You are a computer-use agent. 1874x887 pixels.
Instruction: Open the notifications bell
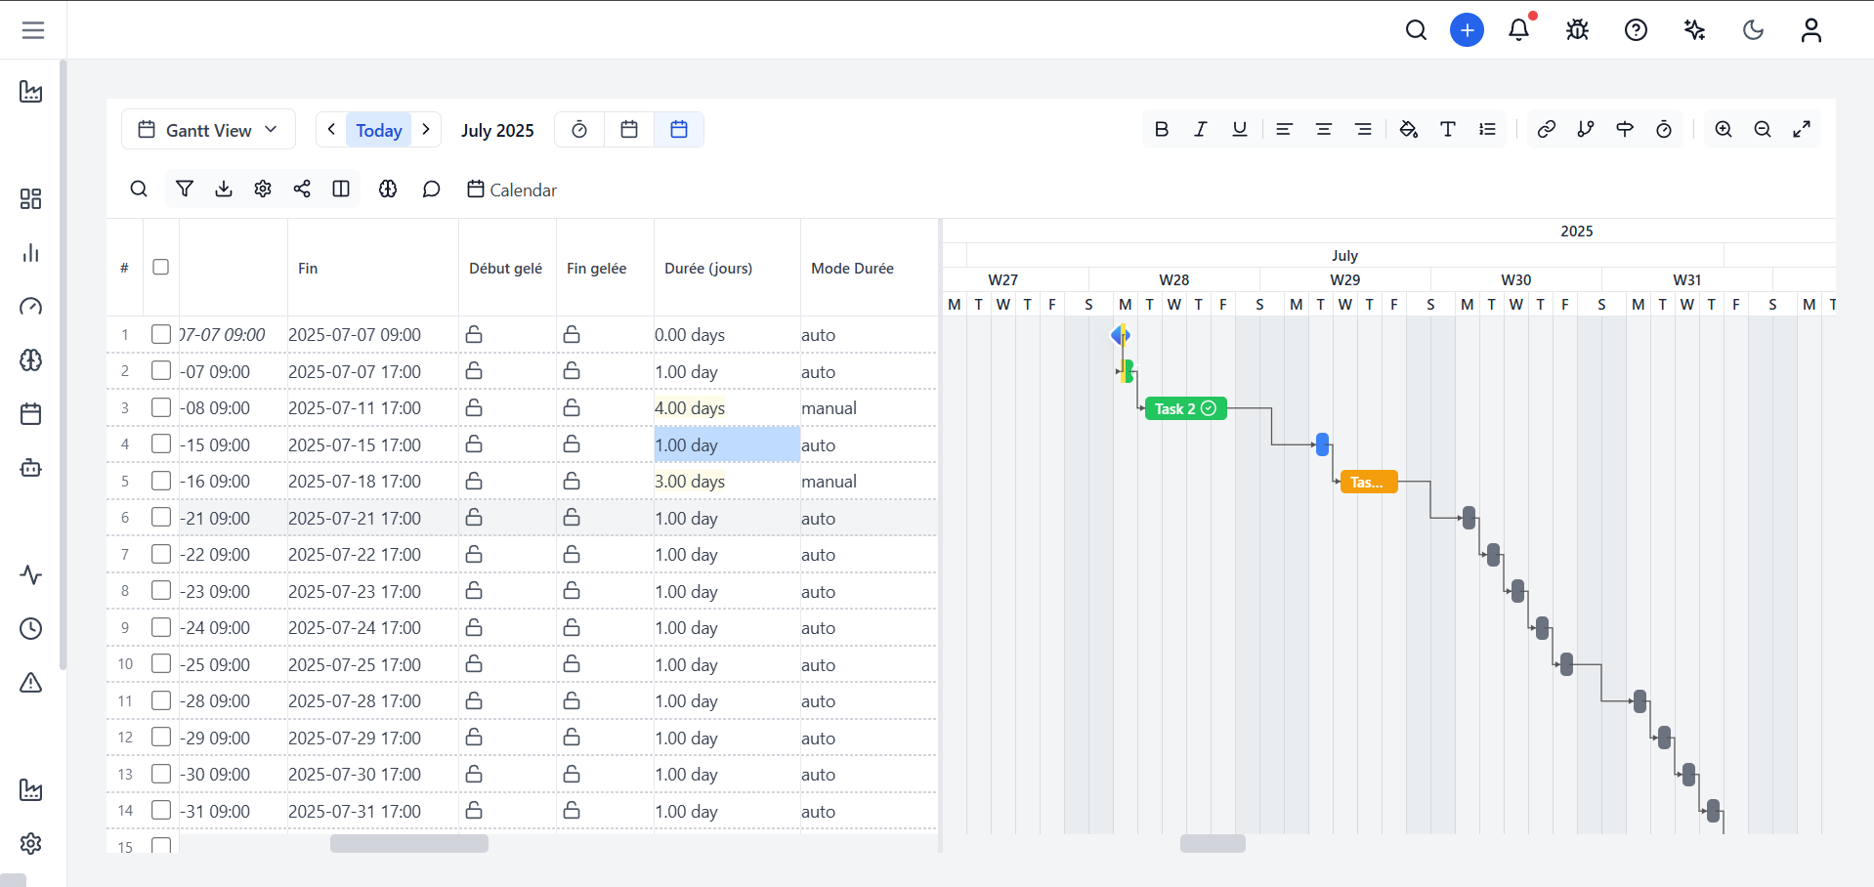1518,30
